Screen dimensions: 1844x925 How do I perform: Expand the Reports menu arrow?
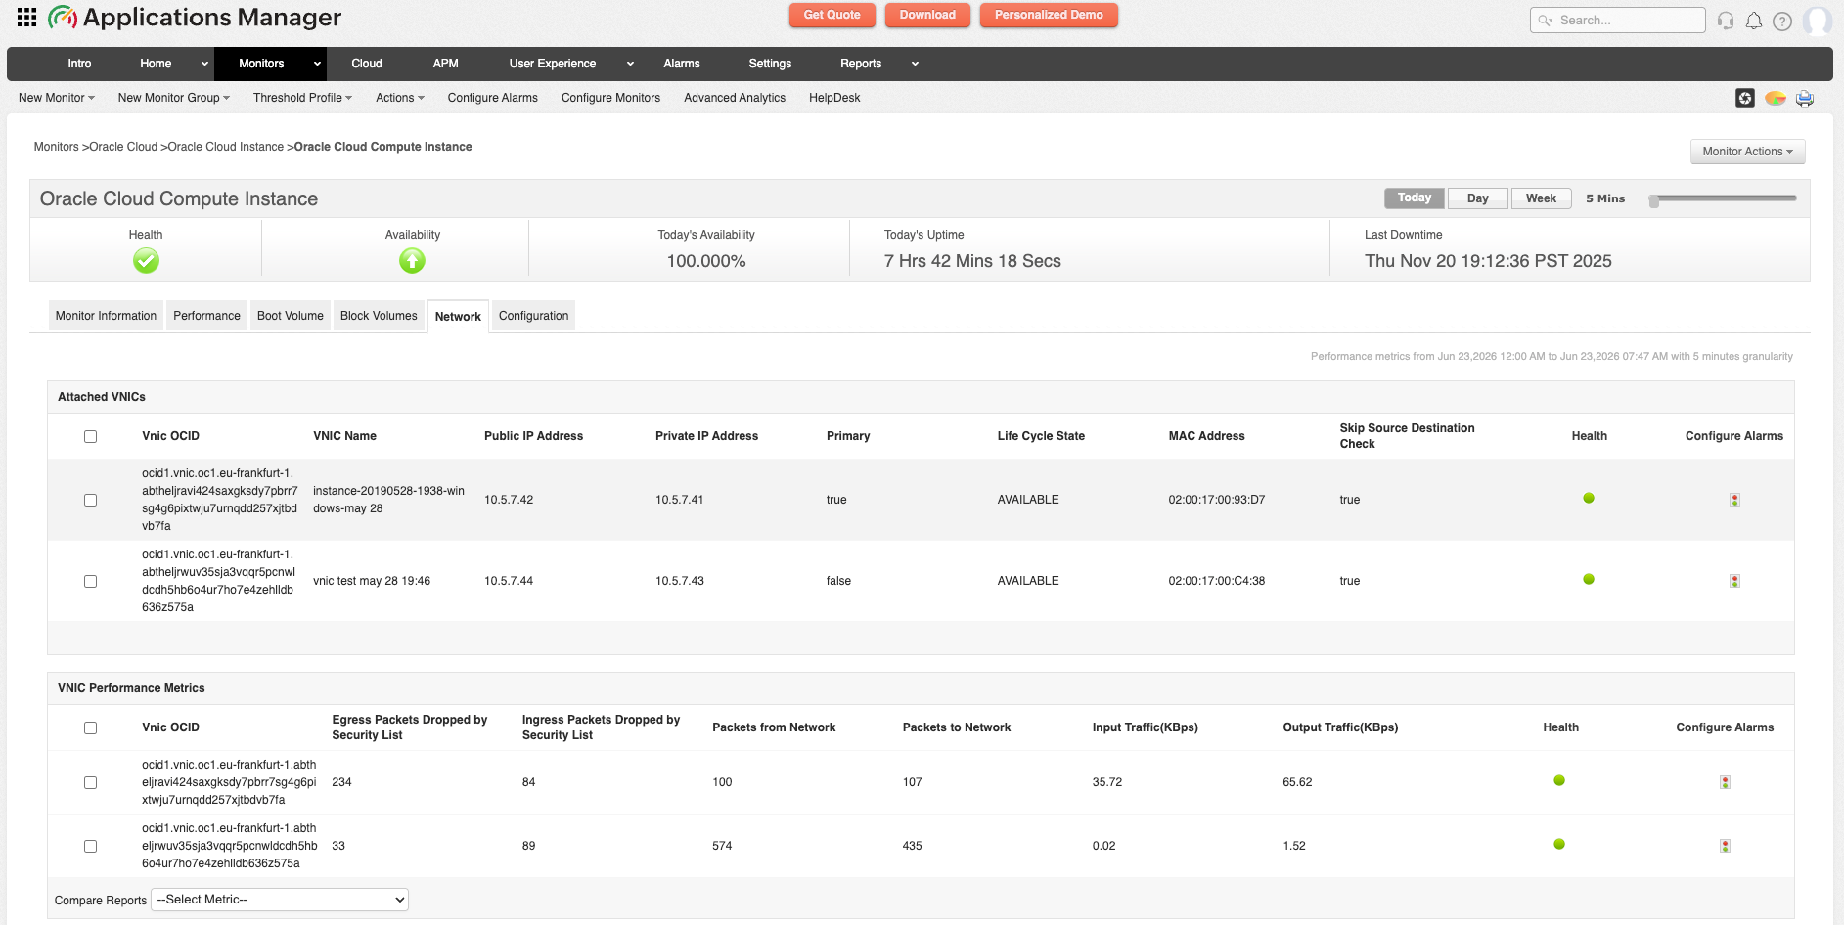[915, 64]
